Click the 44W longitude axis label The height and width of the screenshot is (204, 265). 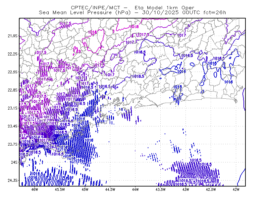coord(135,189)
